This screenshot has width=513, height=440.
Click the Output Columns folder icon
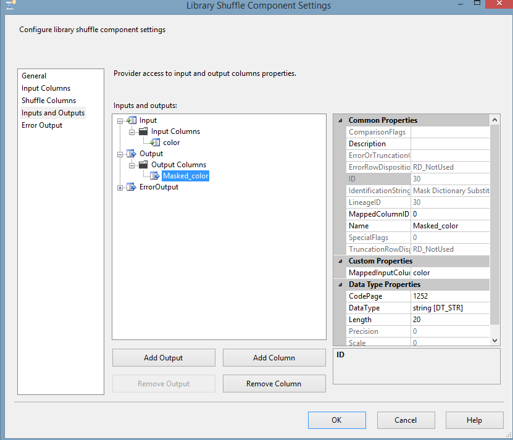coord(143,165)
